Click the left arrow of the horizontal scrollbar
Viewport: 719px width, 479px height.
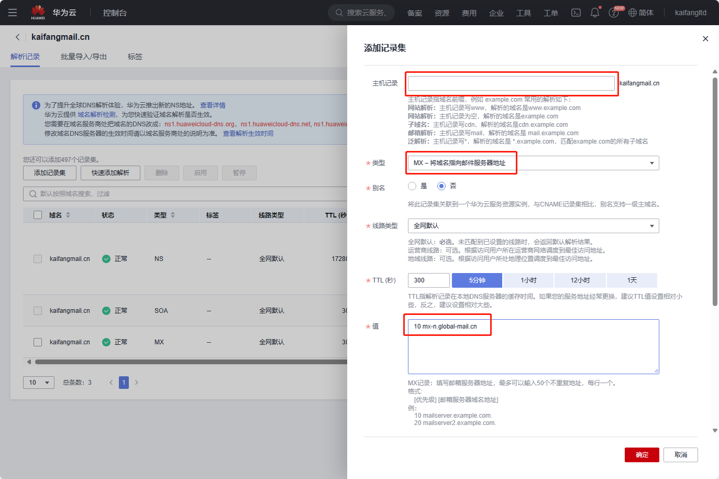point(29,362)
